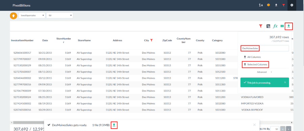Click red filter icon in table toolbar
Screen dimensions: 304x131
[260, 26]
